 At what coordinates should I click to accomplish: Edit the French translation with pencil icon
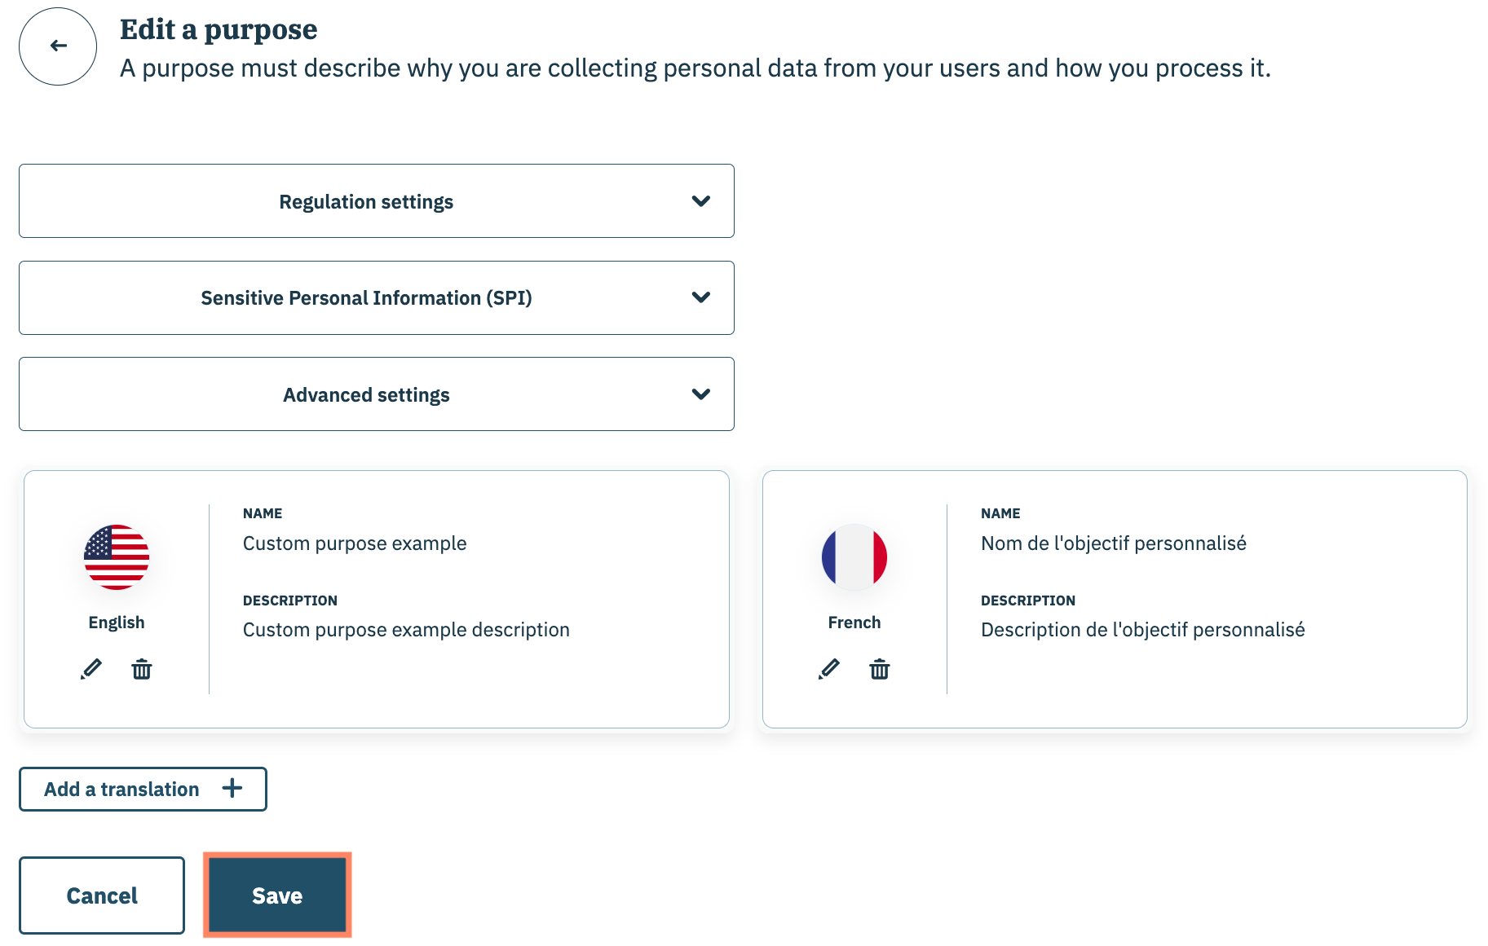pyautogui.click(x=829, y=669)
